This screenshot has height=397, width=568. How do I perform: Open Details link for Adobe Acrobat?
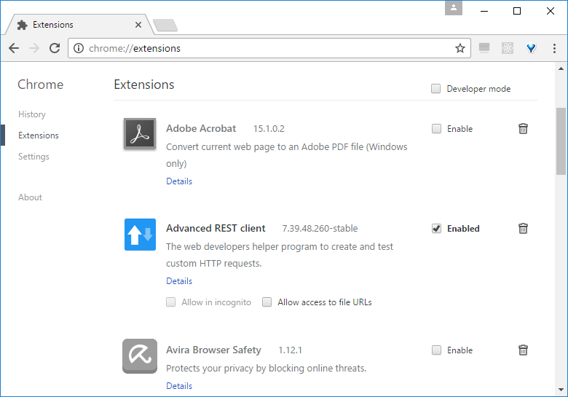179,181
